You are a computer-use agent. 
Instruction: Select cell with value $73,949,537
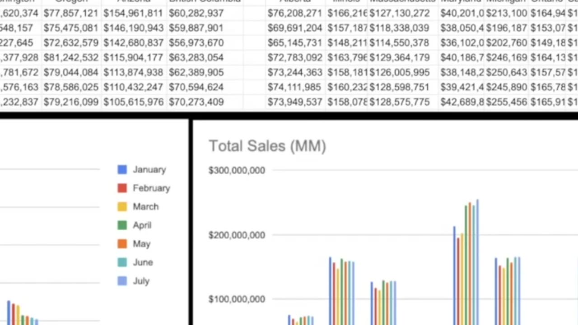pos(295,102)
